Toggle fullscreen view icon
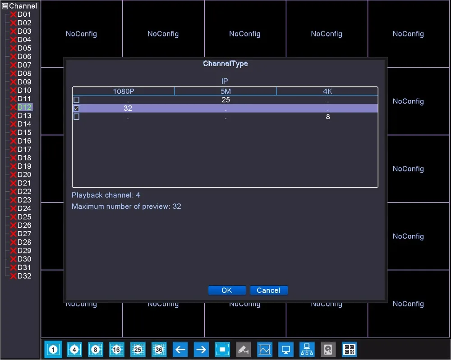This screenshot has height=360, width=451. pos(222,349)
